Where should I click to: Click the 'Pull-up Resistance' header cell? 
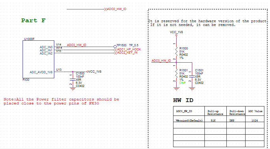tap(215, 112)
